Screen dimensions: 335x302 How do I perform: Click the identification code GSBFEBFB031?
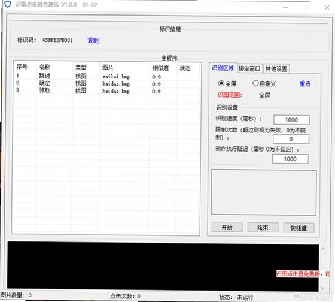pyautogui.click(x=57, y=40)
